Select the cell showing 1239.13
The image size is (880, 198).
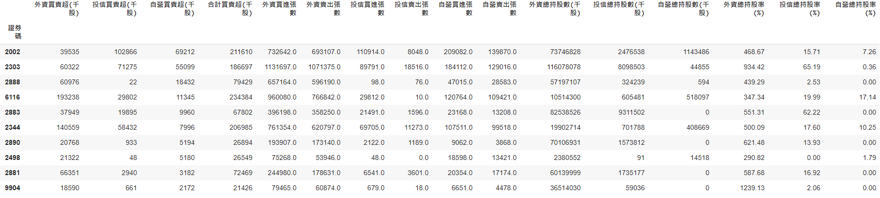(x=752, y=188)
